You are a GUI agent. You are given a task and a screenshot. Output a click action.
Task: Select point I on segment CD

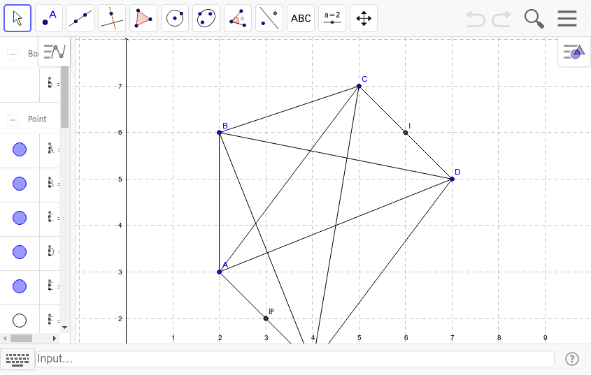click(406, 133)
